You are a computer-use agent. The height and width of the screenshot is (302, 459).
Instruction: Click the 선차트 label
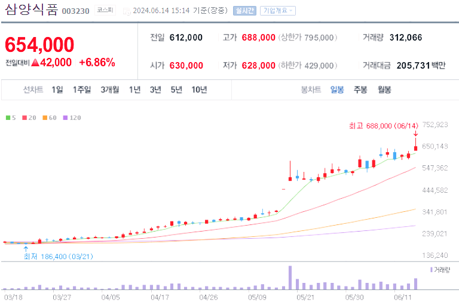click(x=33, y=90)
